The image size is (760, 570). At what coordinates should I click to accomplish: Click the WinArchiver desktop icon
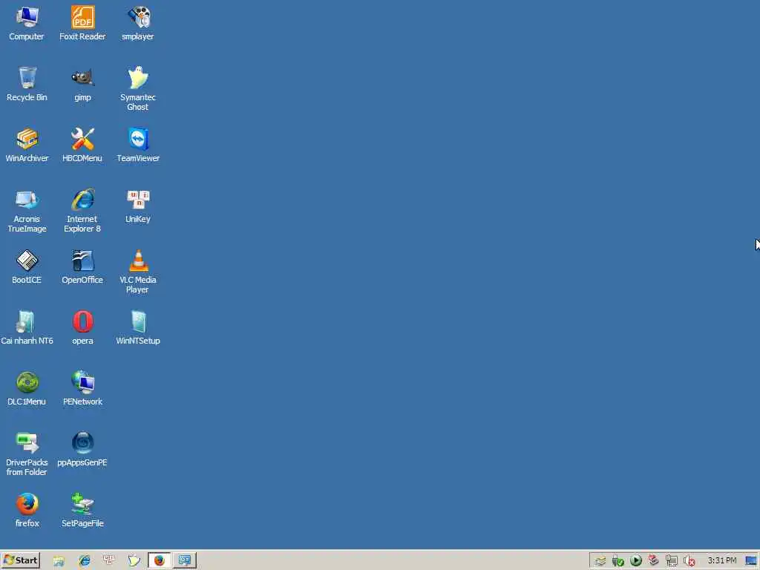pos(27,145)
